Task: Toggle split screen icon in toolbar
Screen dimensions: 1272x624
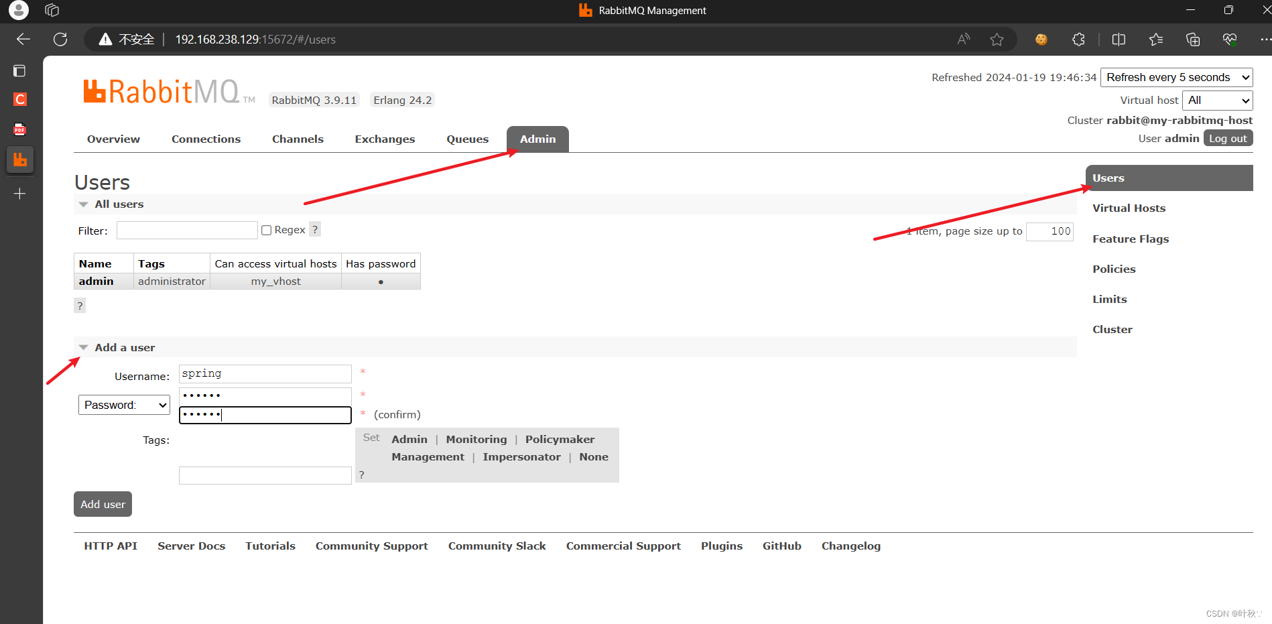Action: tap(1119, 40)
